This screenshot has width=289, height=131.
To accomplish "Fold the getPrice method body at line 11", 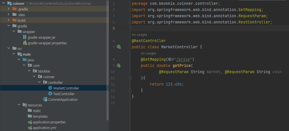I will tap(130, 78).
